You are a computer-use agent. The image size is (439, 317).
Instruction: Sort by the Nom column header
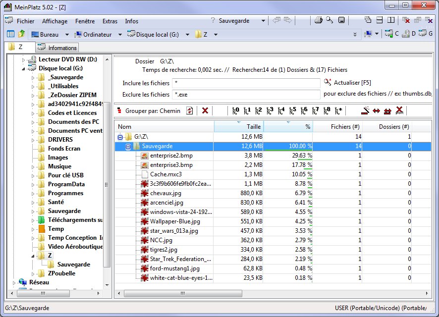(165, 126)
